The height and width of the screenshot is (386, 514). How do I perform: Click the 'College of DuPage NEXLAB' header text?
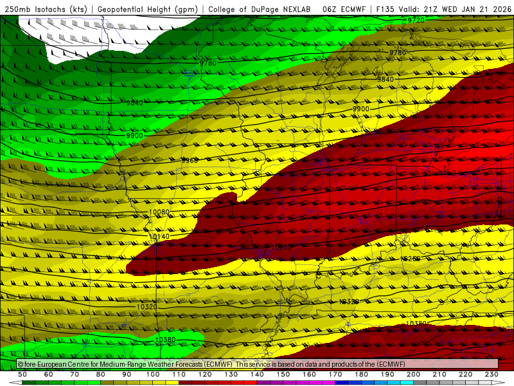click(260, 9)
